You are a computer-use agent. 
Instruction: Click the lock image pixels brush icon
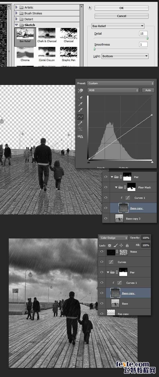tap(115, 245)
